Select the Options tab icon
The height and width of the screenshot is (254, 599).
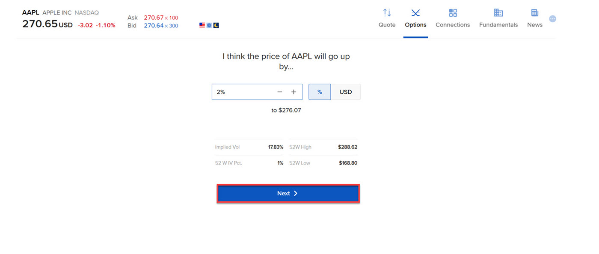point(415,13)
